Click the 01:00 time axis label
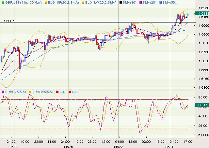This screenshot has height=148, width=209. (119, 141)
